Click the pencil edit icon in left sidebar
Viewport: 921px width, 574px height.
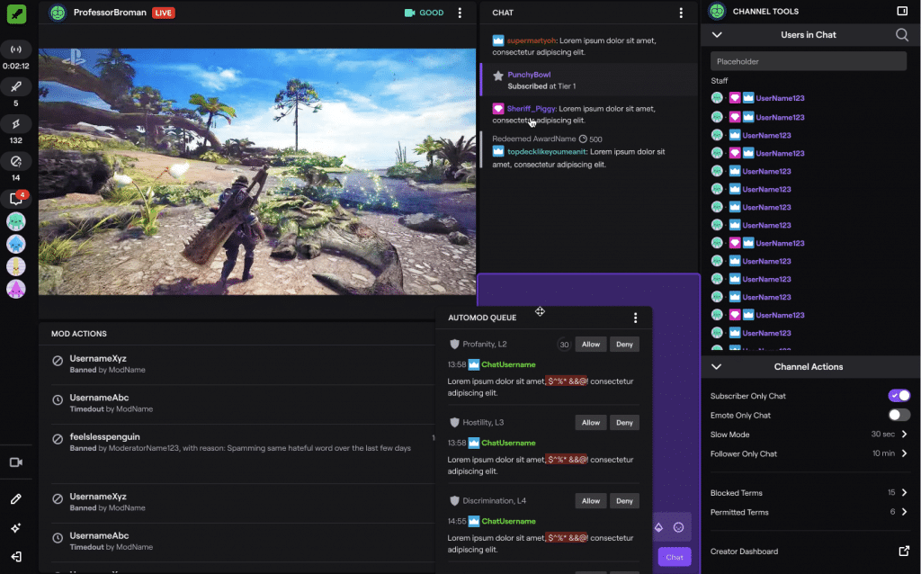(x=18, y=498)
